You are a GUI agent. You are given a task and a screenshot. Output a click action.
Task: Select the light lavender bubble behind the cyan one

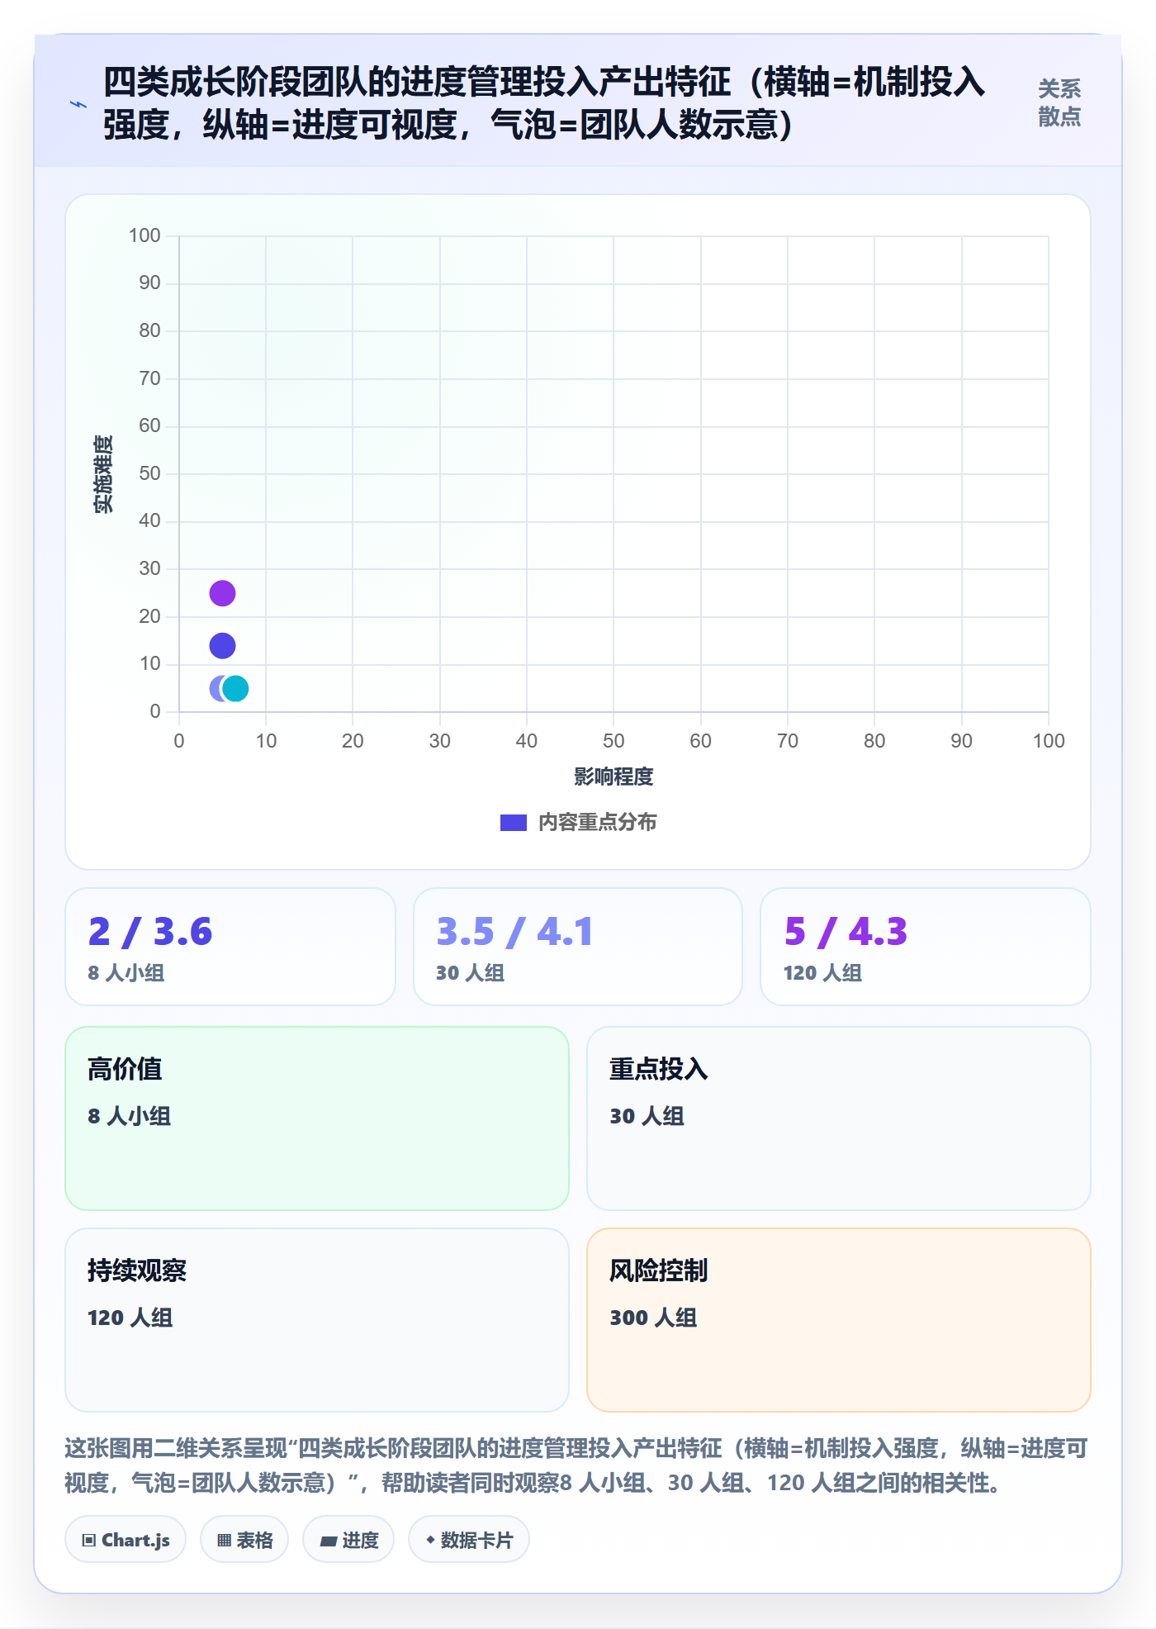216,688
